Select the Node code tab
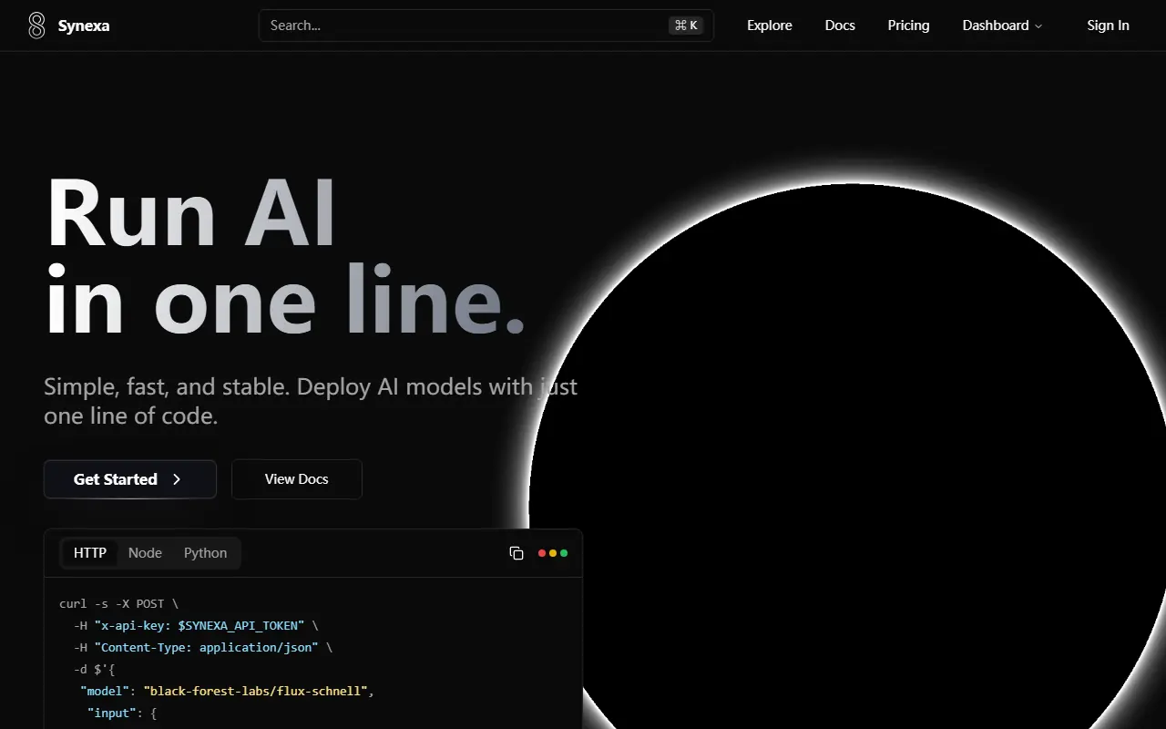1166x729 pixels. click(x=145, y=553)
